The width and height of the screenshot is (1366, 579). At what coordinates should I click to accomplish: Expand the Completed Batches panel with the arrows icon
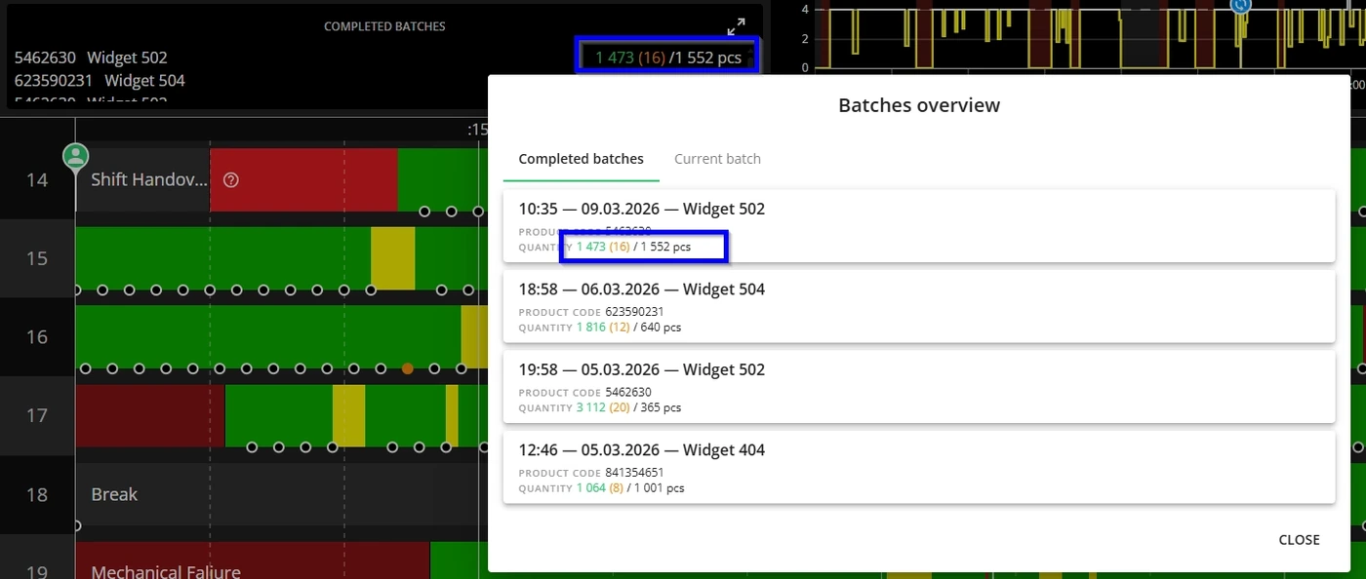click(736, 26)
